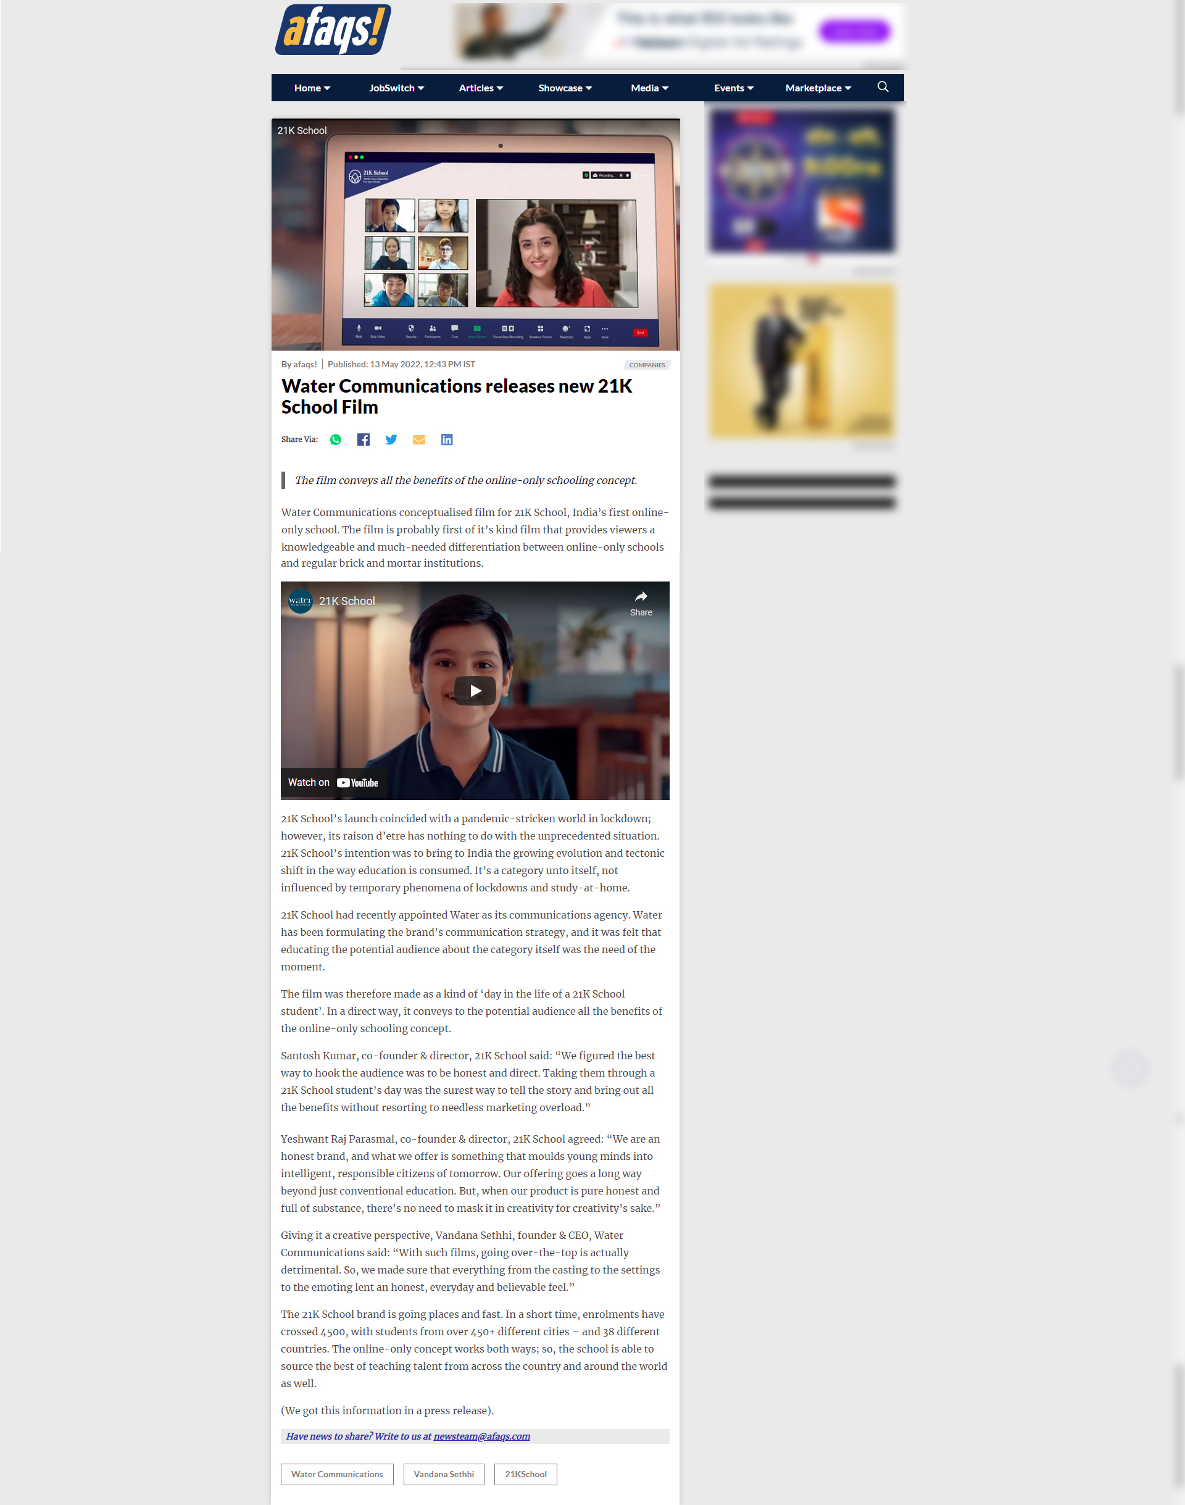Click the 21K School laptop hero image
Viewport: 1185px width, 1505px height.
coord(475,235)
